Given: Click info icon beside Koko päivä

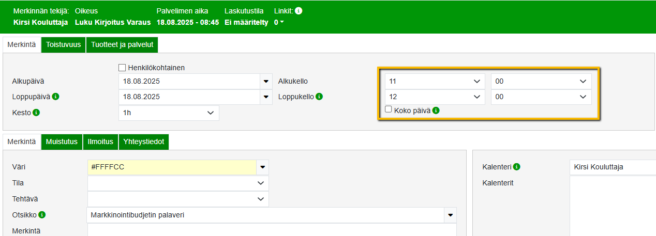Looking at the screenshot, I should (x=436, y=110).
